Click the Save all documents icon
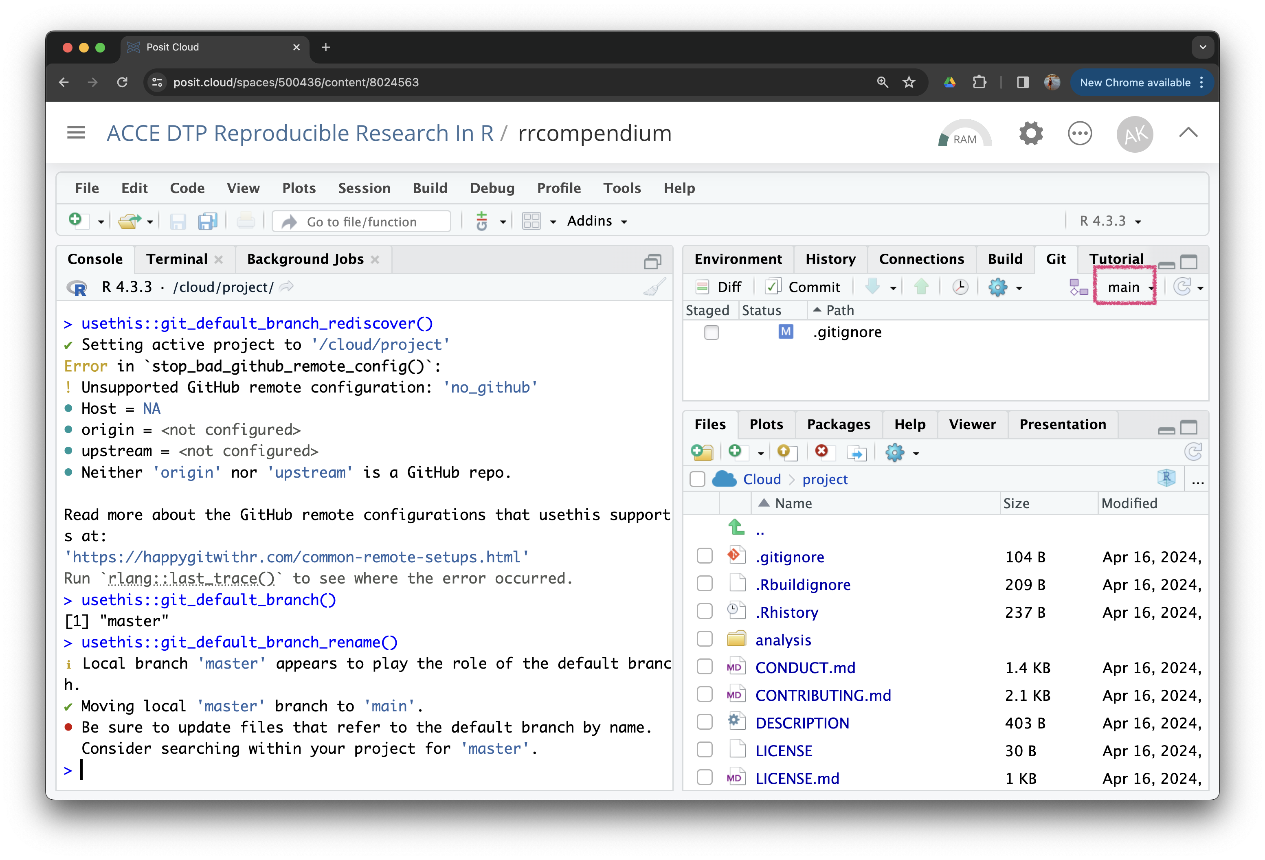 pos(207,221)
